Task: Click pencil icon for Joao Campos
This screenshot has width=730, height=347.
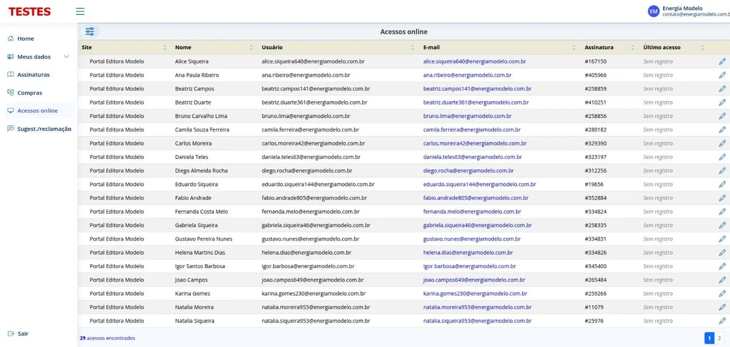Action: point(722,280)
